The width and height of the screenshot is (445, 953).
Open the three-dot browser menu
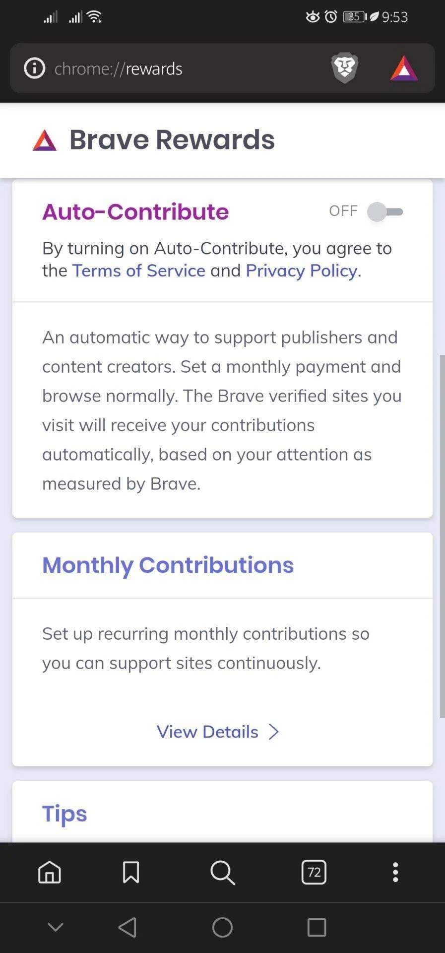coord(395,872)
